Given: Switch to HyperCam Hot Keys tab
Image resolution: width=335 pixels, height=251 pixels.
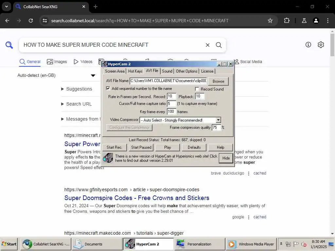Looking at the screenshot, I should [135, 71].
